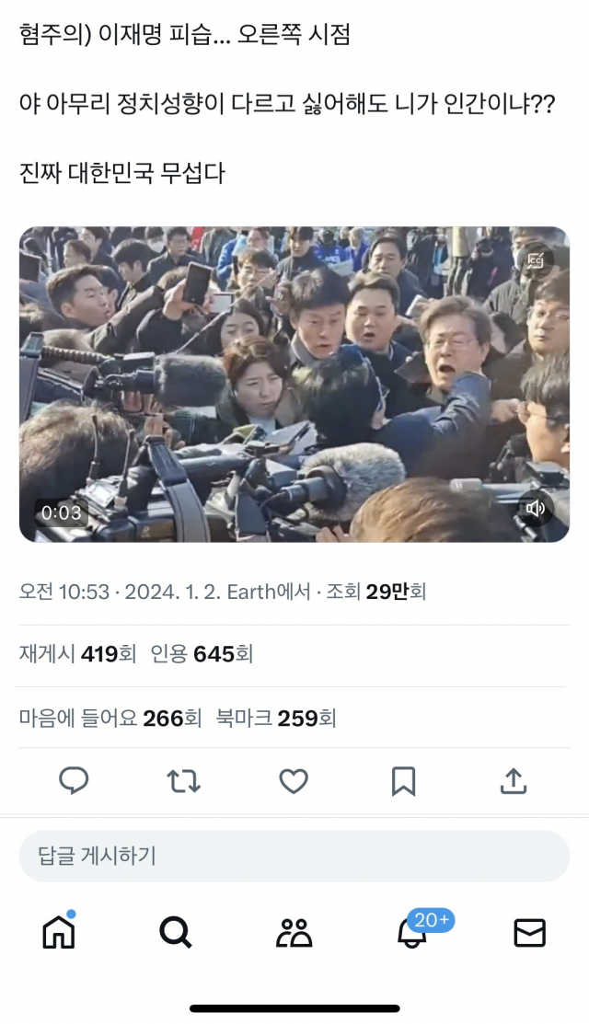Viewport: 589px width, 1024px height.
Task: Bookmark this post with bookmark icon
Action: point(403,781)
